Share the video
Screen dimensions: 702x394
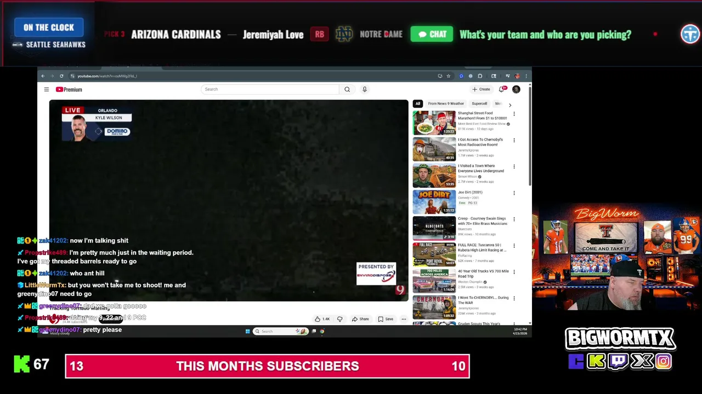(360, 319)
